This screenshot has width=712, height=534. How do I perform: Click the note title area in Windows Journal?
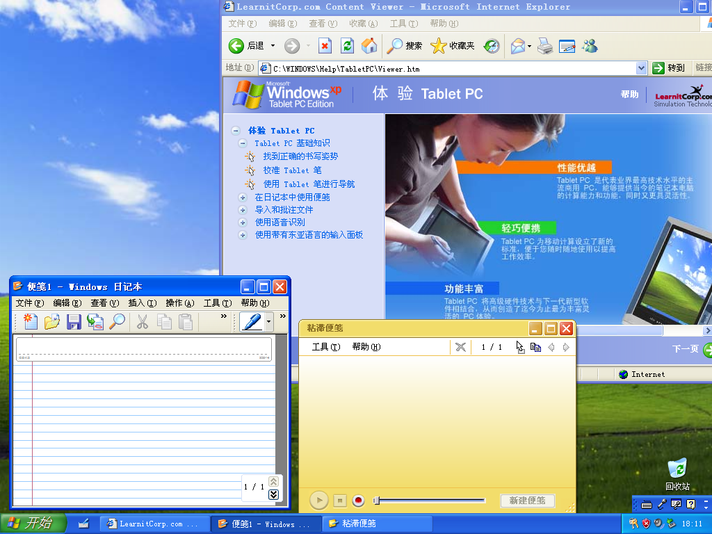pos(144,349)
